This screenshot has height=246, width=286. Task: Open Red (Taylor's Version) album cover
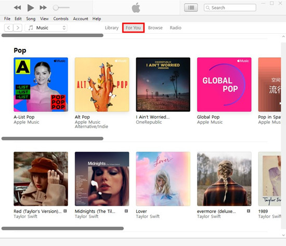click(41, 179)
